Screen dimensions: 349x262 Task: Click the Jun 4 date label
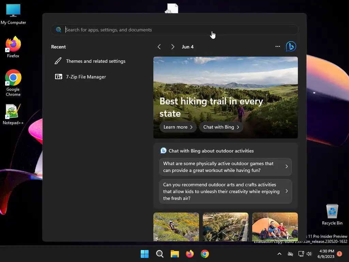(x=188, y=47)
